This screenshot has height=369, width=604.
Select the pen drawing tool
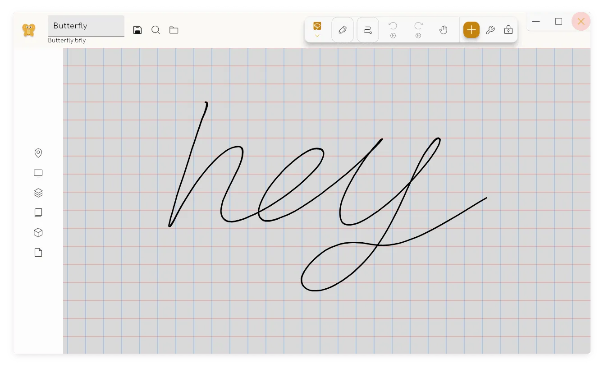click(x=343, y=30)
